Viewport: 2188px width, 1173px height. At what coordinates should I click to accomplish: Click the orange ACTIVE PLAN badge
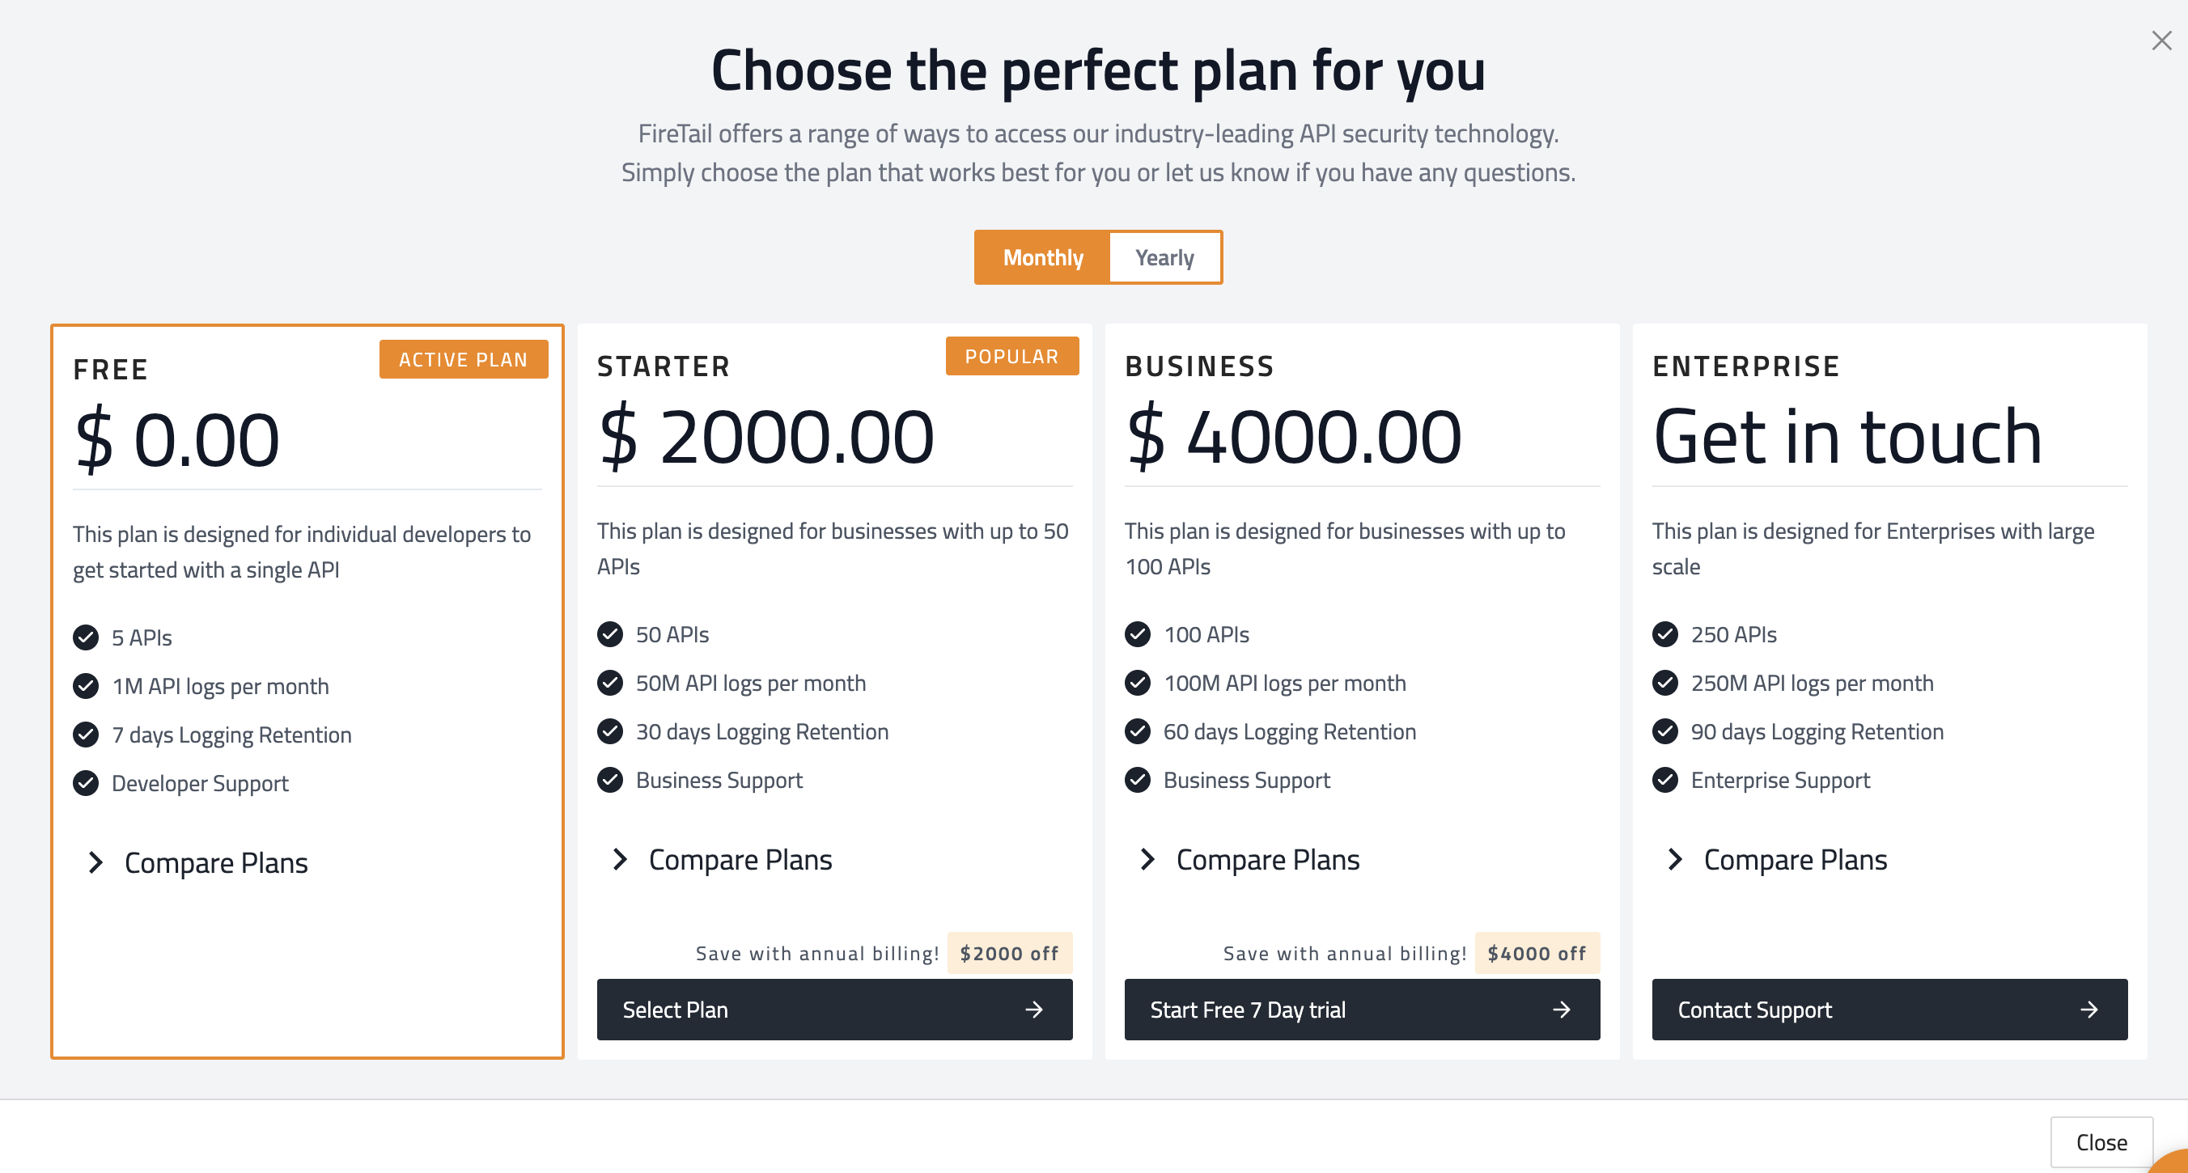[463, 359]
